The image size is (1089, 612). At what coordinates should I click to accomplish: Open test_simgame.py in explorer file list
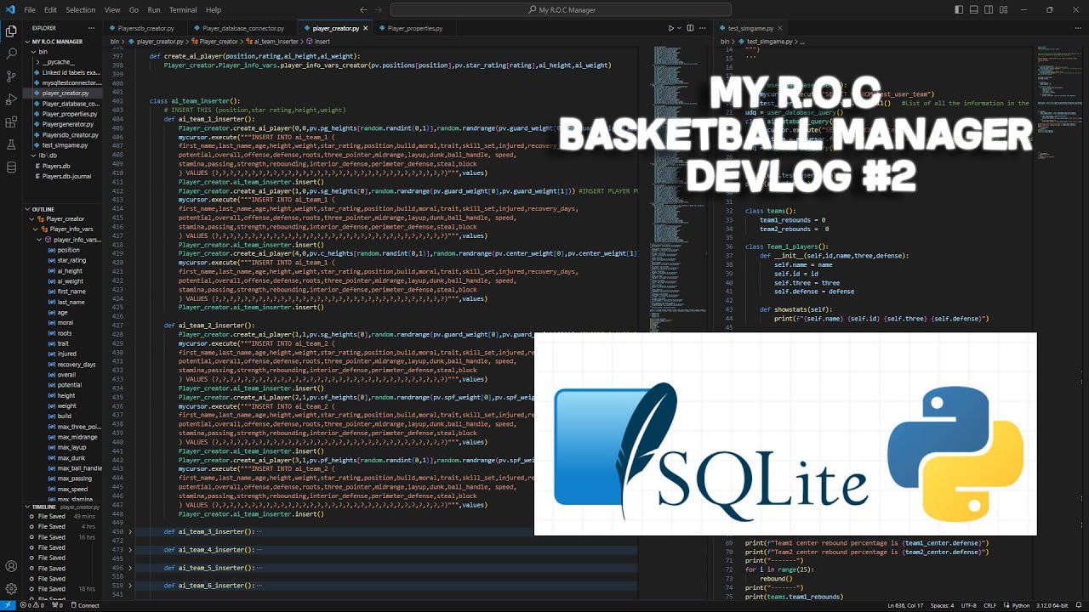(x=65, y=145)
